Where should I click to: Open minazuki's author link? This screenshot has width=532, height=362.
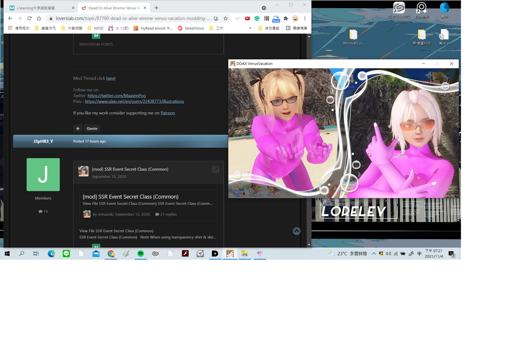[x=106, y=214]
